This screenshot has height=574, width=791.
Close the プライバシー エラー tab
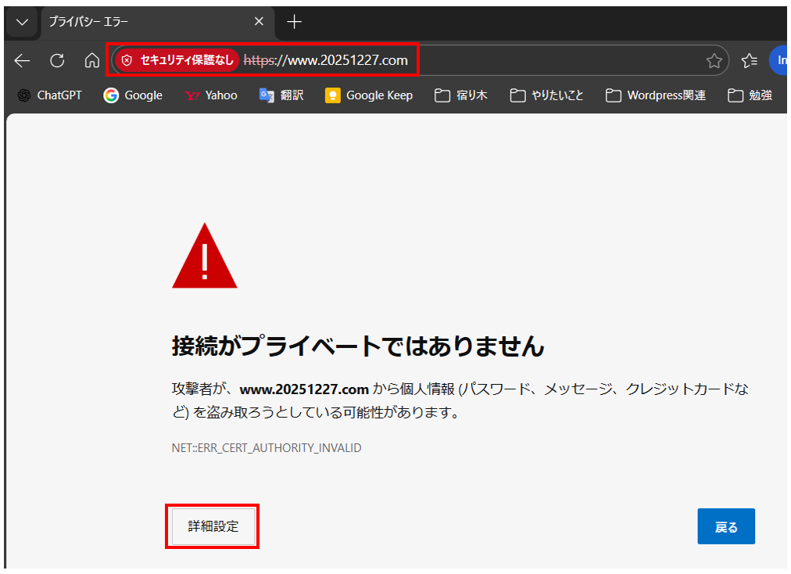(x=259, y=21)
